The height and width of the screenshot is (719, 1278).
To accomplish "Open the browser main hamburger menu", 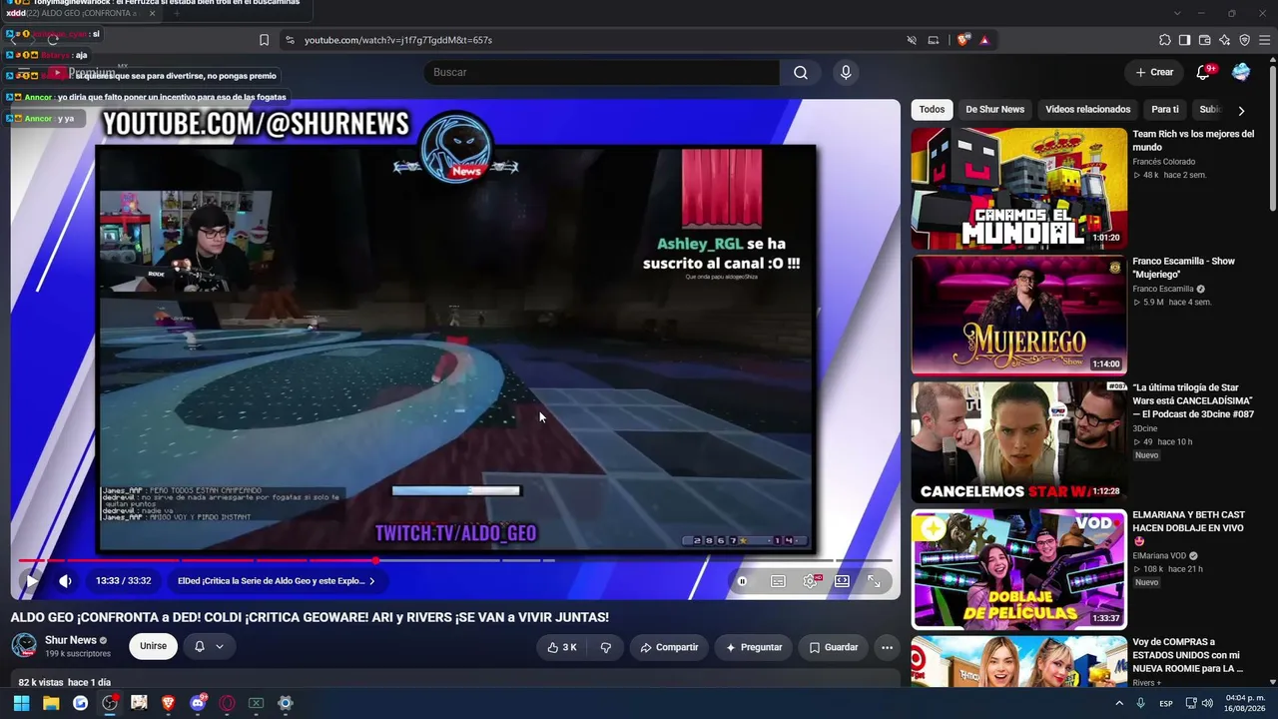I will [1264, 40].
